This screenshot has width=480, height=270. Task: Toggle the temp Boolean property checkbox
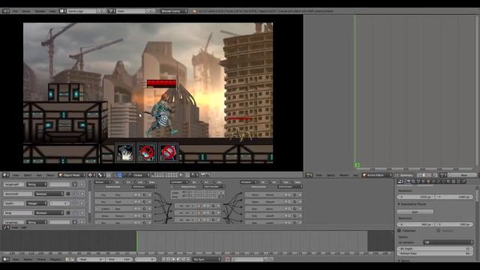pos(68,213)
